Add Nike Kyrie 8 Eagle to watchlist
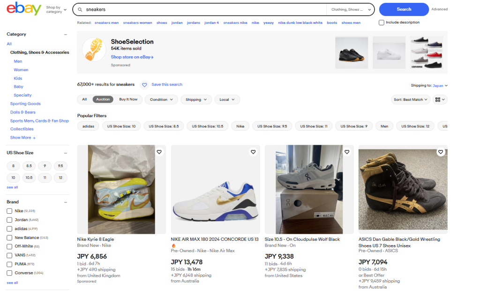Viewport: 480px width, 291px height. pos(159,152)
